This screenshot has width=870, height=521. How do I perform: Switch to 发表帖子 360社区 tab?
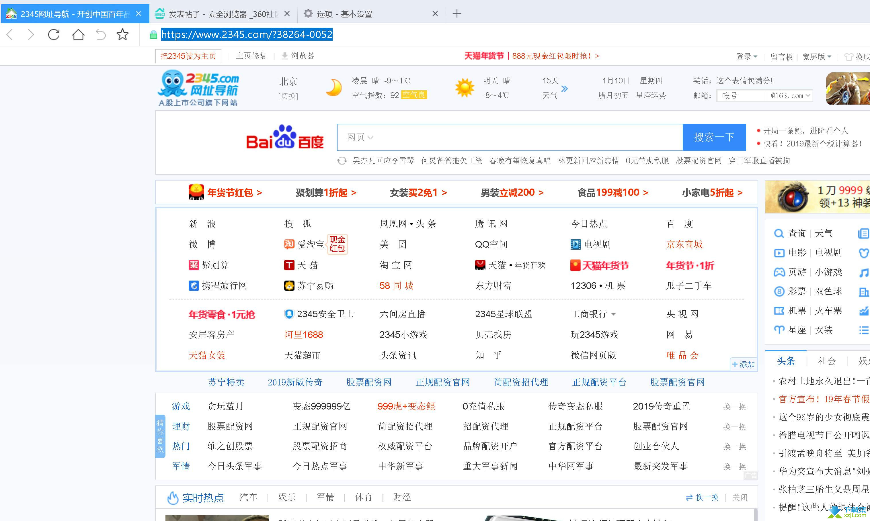point(223,14)
